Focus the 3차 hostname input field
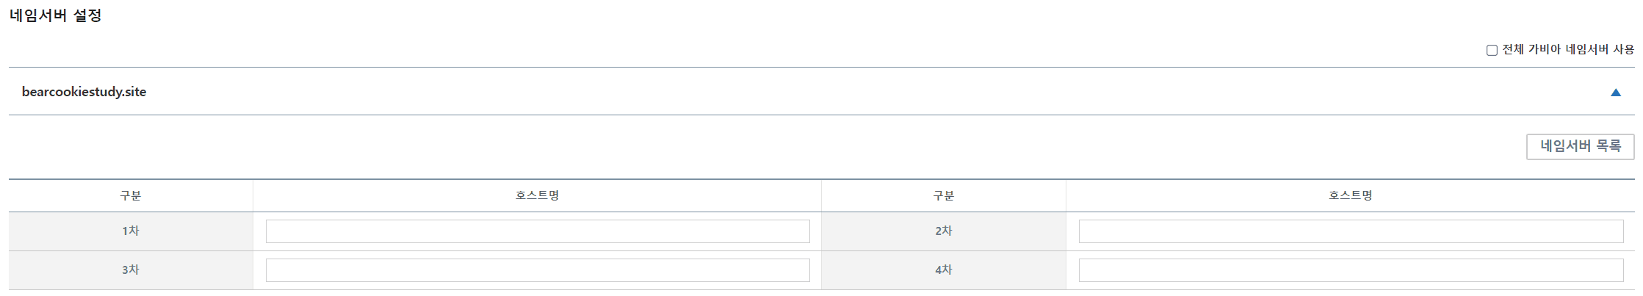This screenshot has height=296, width=1643. point(538,270)
